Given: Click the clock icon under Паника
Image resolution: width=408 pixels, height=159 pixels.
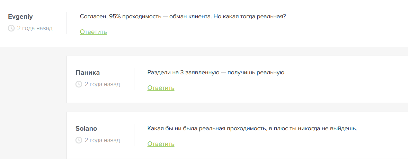Looking at the screenshot, I should [79, 84].
